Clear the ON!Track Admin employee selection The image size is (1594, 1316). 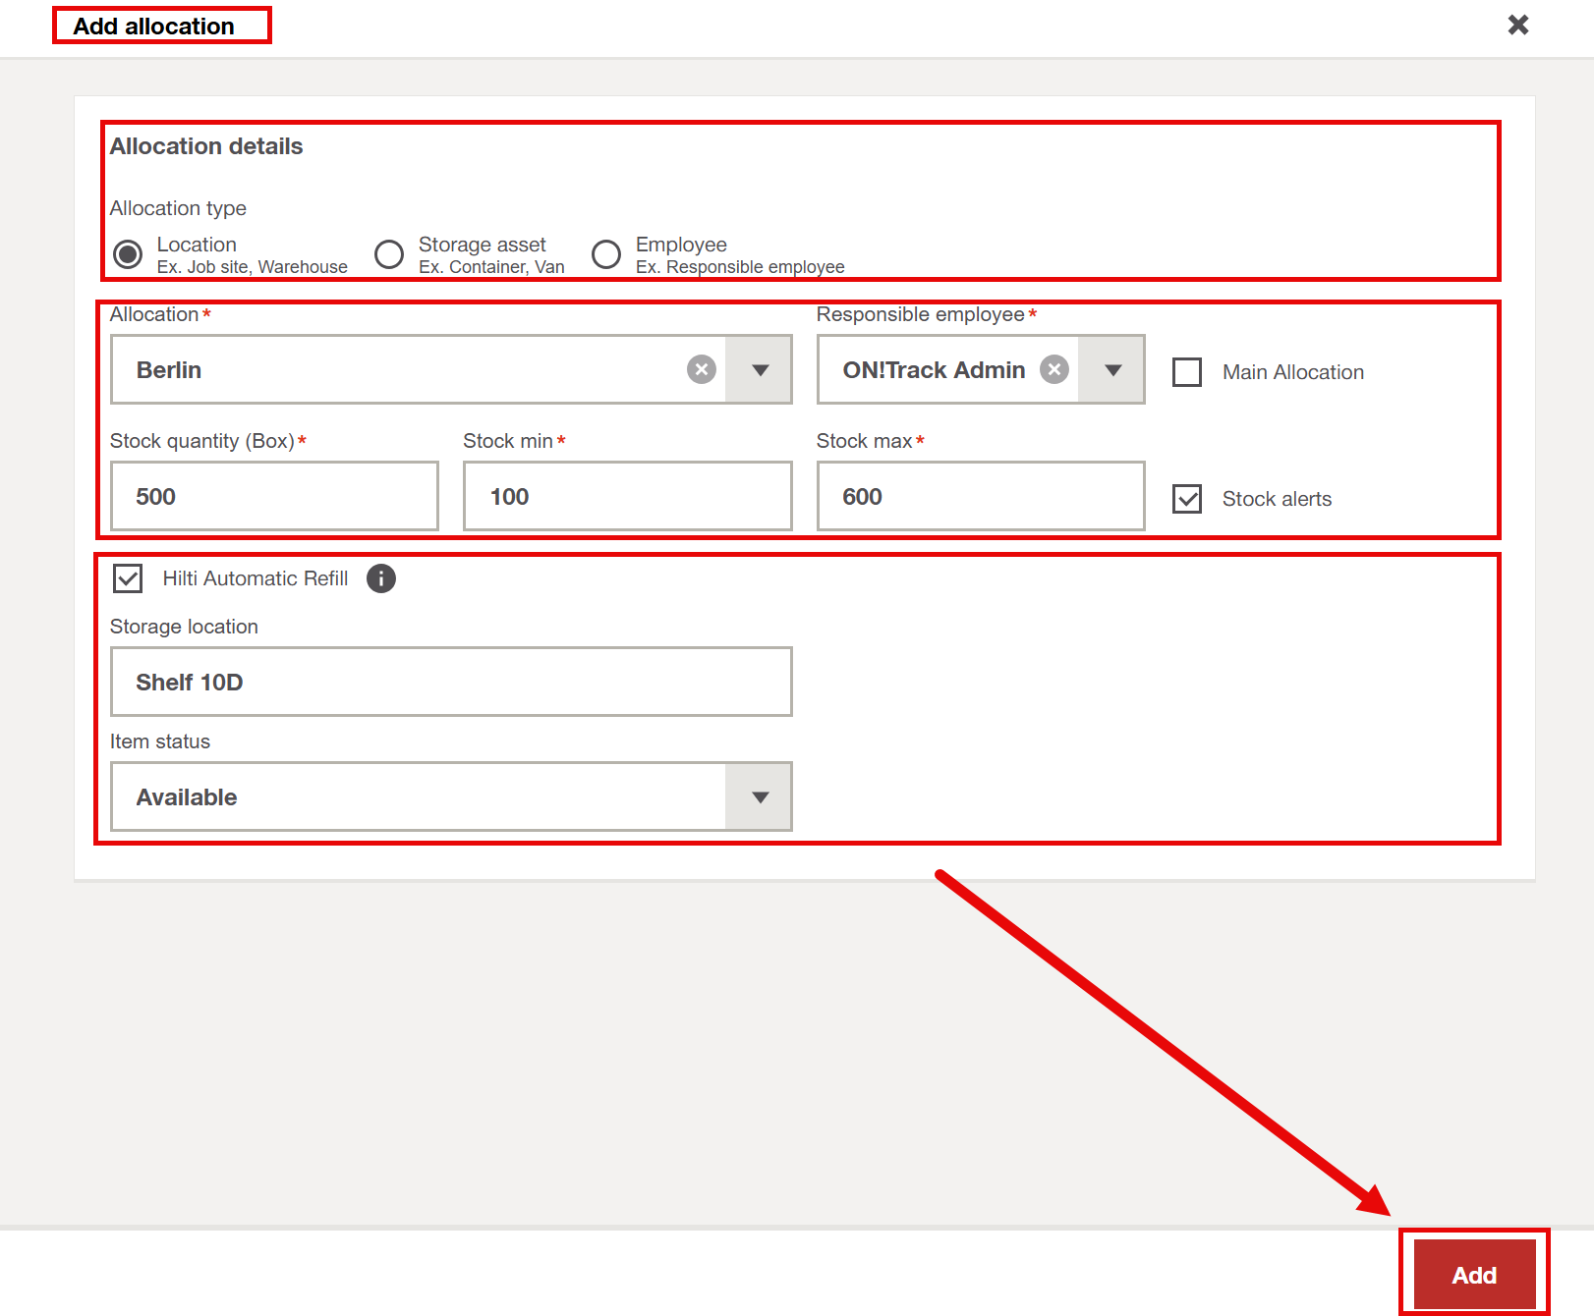pyautogui.click(x=1053, y=369)
